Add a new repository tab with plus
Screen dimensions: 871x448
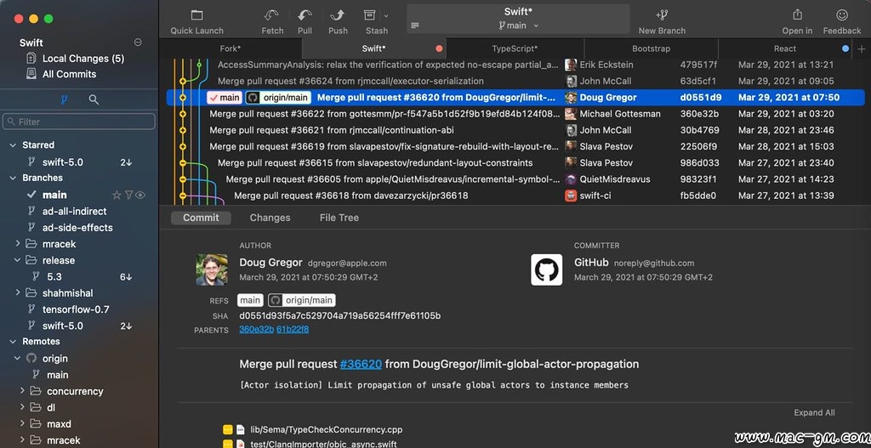862,48
